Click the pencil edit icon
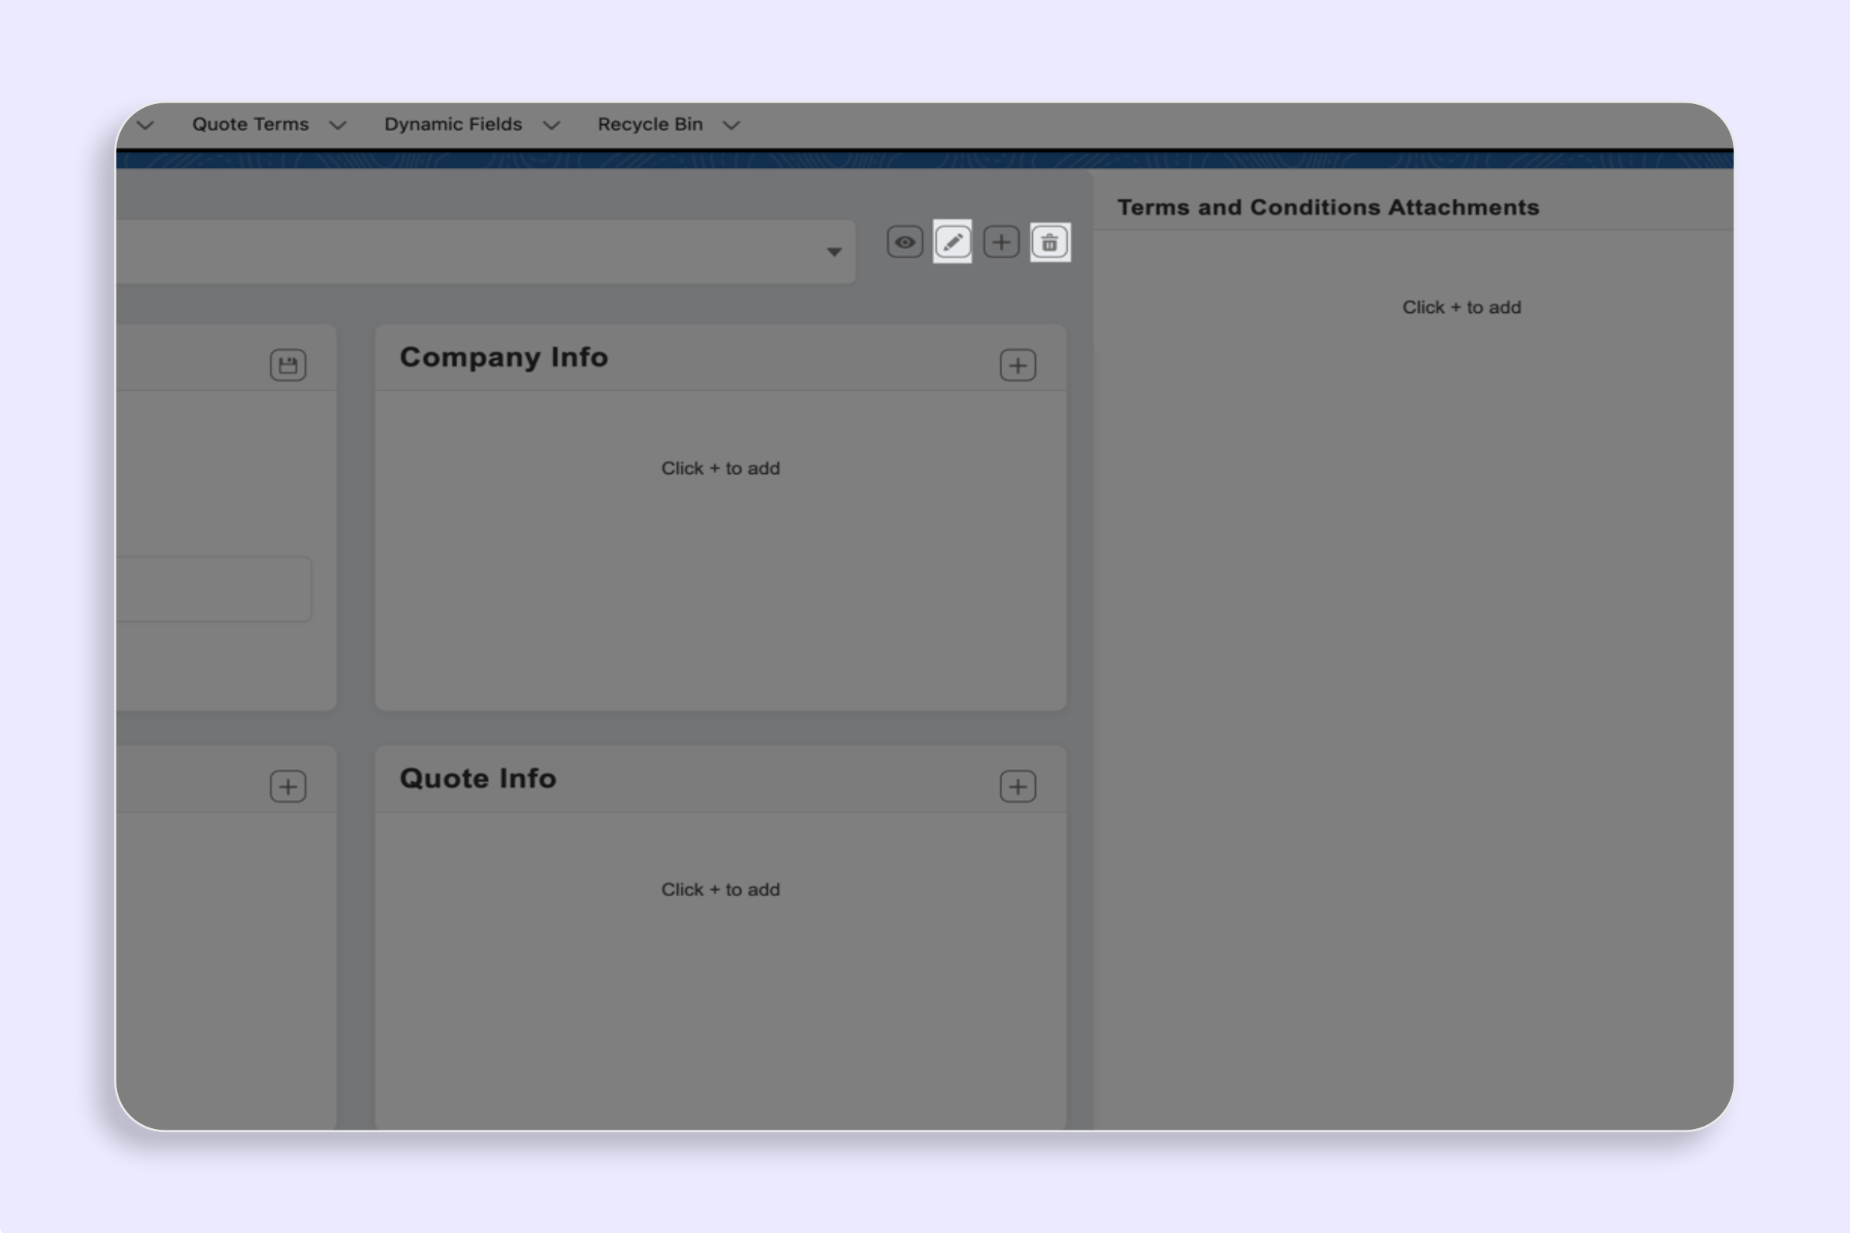 click(953, 242)
